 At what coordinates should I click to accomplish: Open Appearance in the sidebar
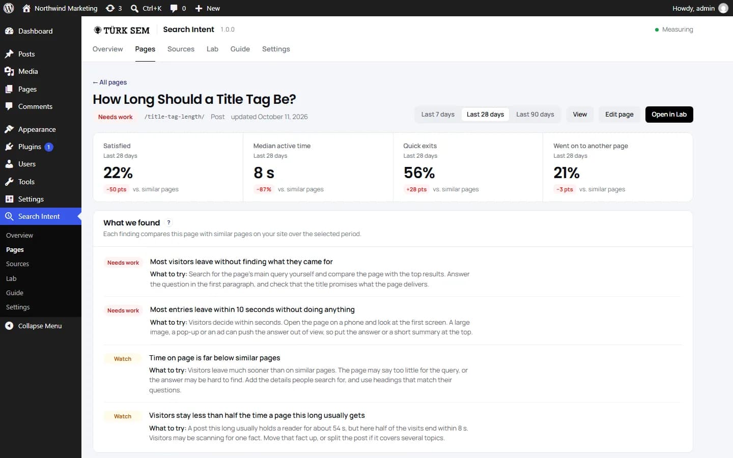pyautogui.click(x=41, y=129)
